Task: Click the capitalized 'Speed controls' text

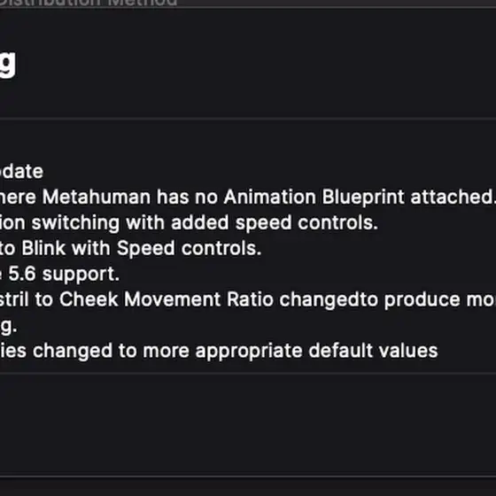Action: pos(189,248)
